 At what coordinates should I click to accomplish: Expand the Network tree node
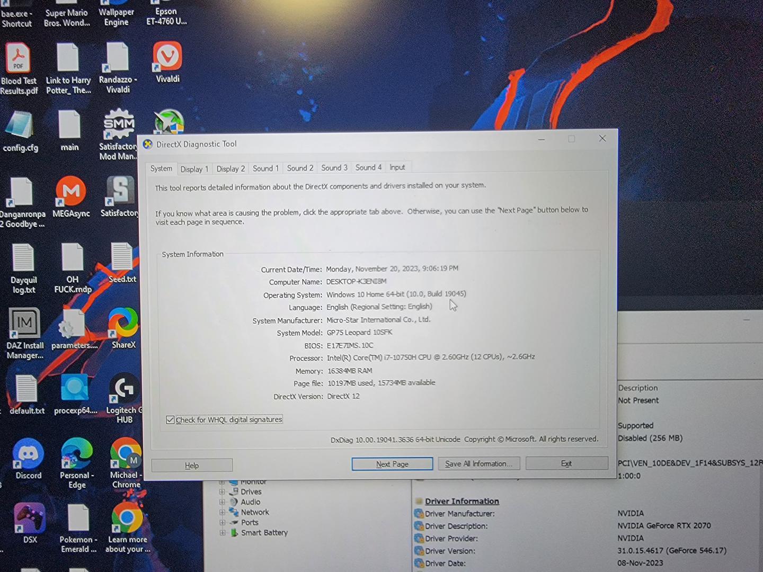point(223,512)
